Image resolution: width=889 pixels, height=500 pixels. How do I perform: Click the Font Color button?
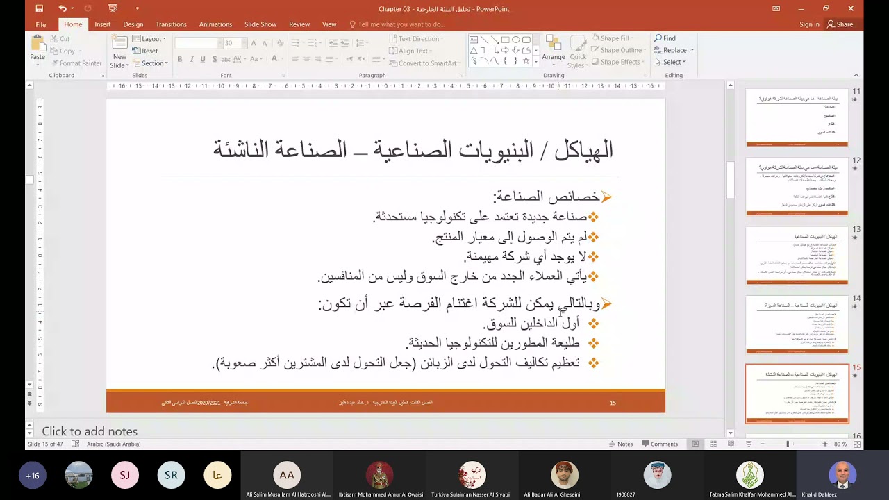coord(276,60)
